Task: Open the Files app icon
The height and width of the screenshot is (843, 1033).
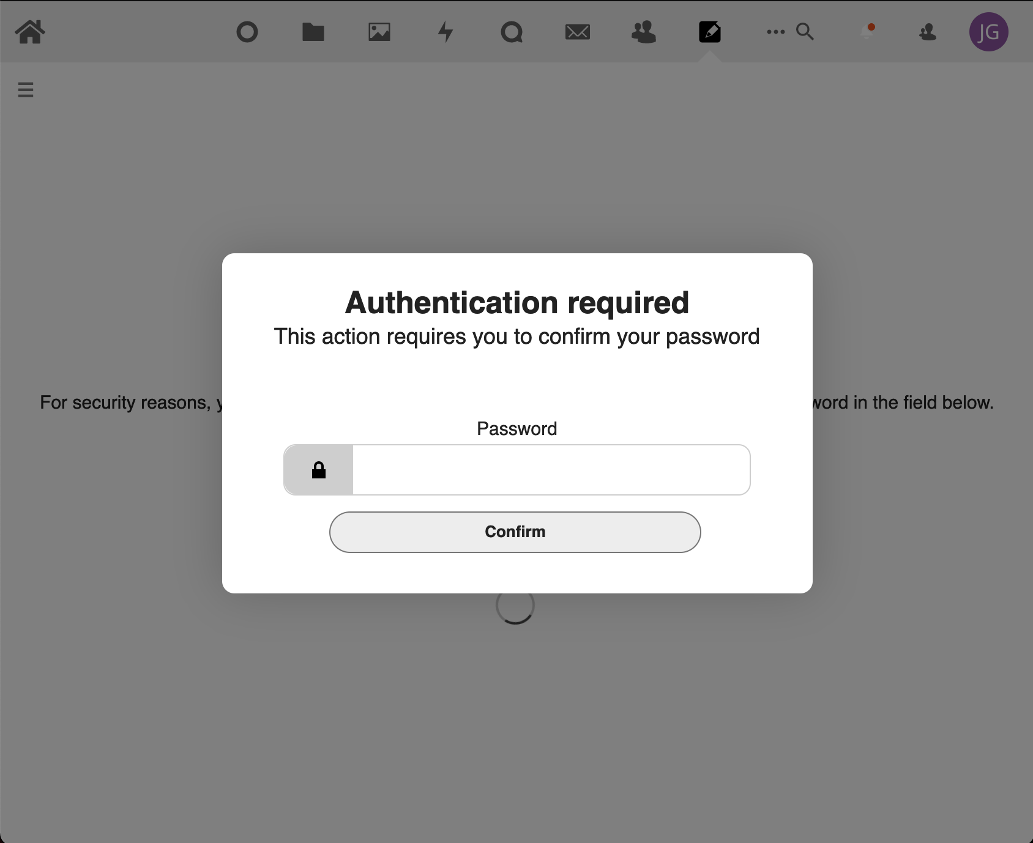Action: click(313, 32)
